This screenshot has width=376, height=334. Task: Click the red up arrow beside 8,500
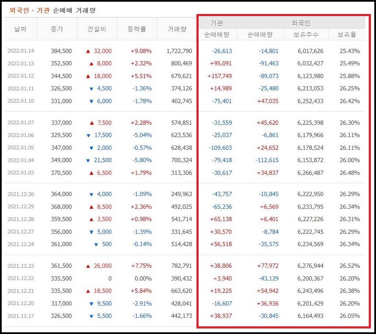tap(91, 207)
